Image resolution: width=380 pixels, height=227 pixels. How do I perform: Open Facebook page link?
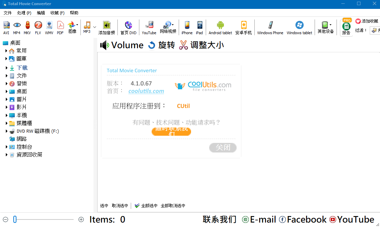coord(303,219)
